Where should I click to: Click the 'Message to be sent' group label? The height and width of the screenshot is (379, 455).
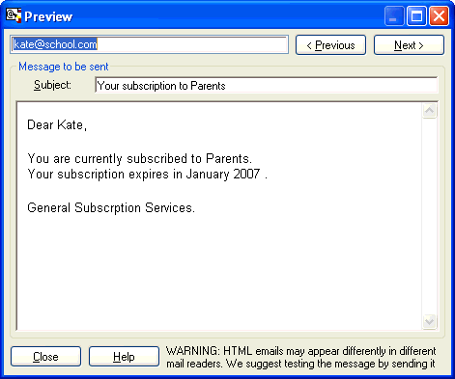(x=64, y=67)
